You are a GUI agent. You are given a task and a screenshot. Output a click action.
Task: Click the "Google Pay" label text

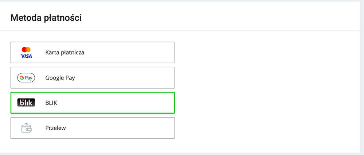tap(60, 78)
